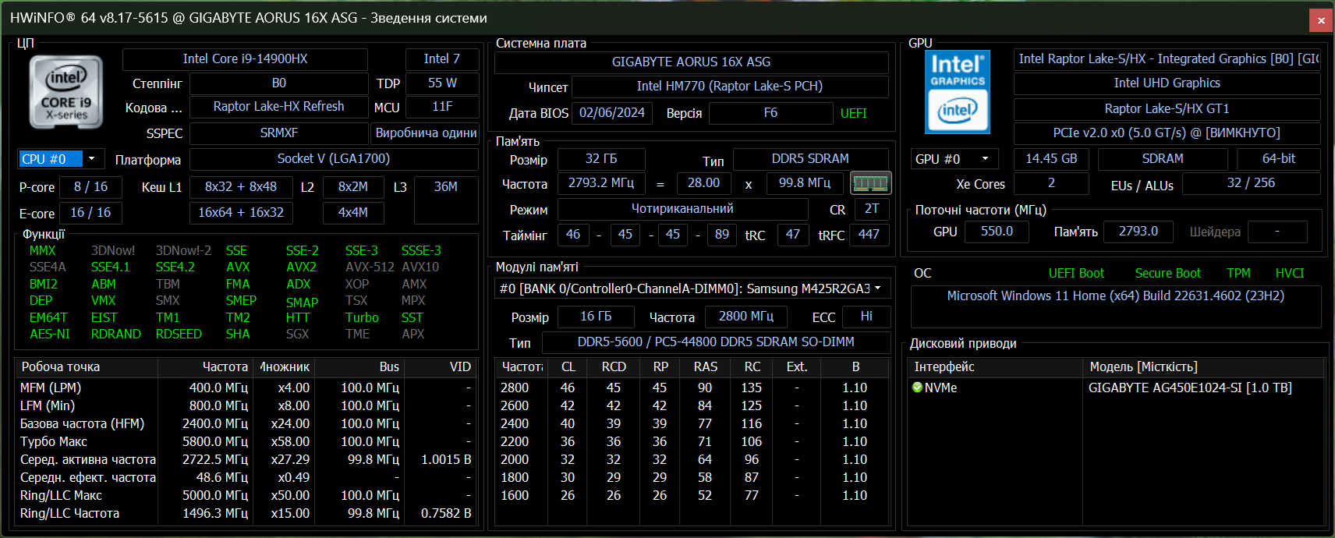Click the TPM status label
This screenshot has width=1335, height=538.
(x=1238, y=274)
